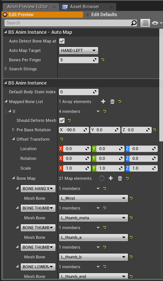Select the Edit Preview mode
The width and height of the screenshot is (163, 281).
tap(42, 15)
